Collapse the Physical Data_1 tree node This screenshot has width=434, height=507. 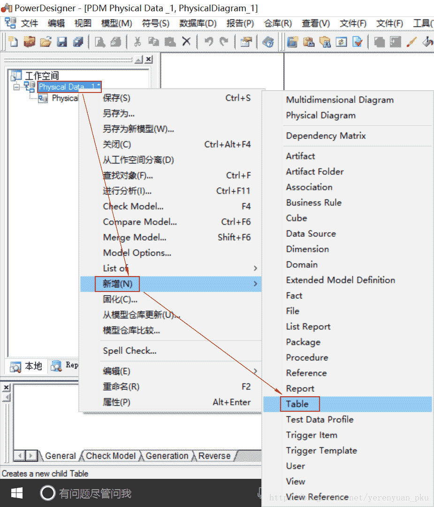coord(16,87)
